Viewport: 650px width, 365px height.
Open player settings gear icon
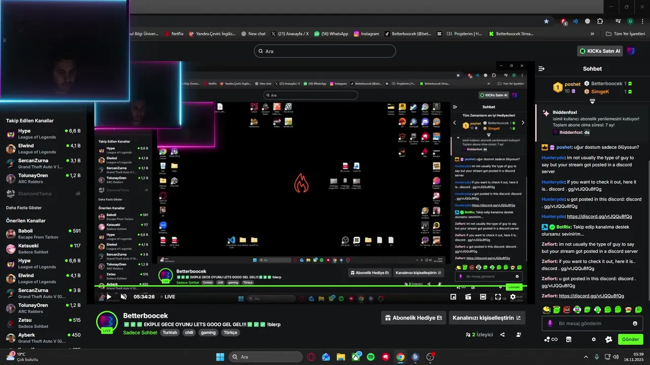click(x=513, y=297)
